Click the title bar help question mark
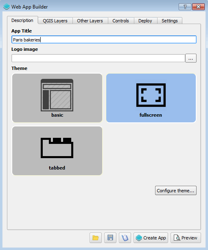Viewport: 208px width, 250px height. [185, 7]
